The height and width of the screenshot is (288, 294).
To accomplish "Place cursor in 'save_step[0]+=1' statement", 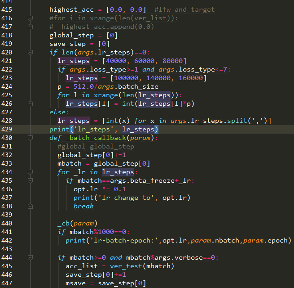I will point(96,274).
